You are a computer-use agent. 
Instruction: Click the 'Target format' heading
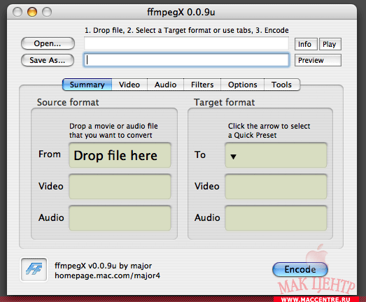click(224, 102)
